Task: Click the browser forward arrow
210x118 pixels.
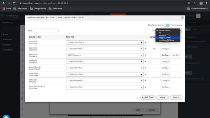Action: click(x=9, y=3)
